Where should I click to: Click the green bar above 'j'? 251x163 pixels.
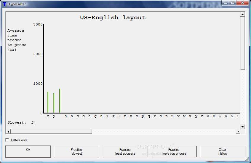coord(54,103)
